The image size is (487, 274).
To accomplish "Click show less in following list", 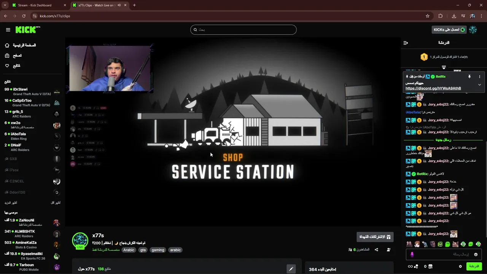I will click(56, 203).
